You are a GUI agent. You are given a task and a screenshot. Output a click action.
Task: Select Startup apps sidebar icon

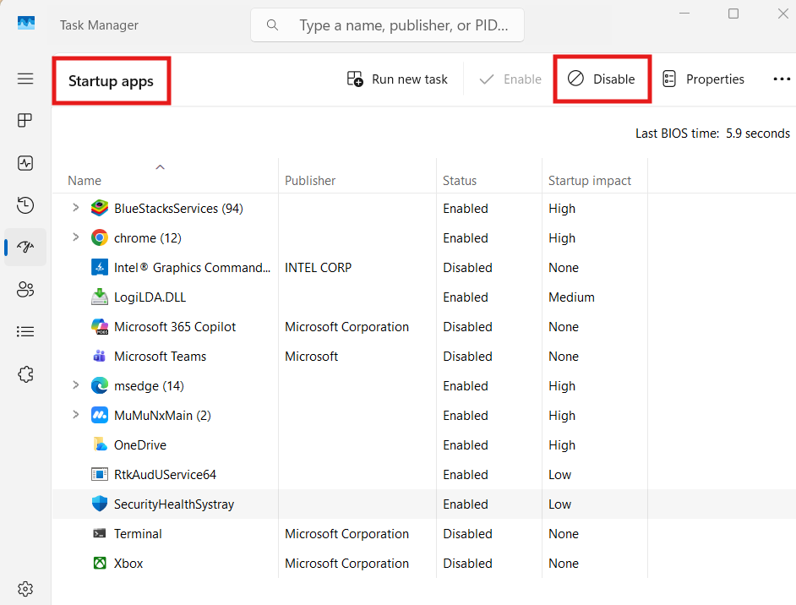25,248
